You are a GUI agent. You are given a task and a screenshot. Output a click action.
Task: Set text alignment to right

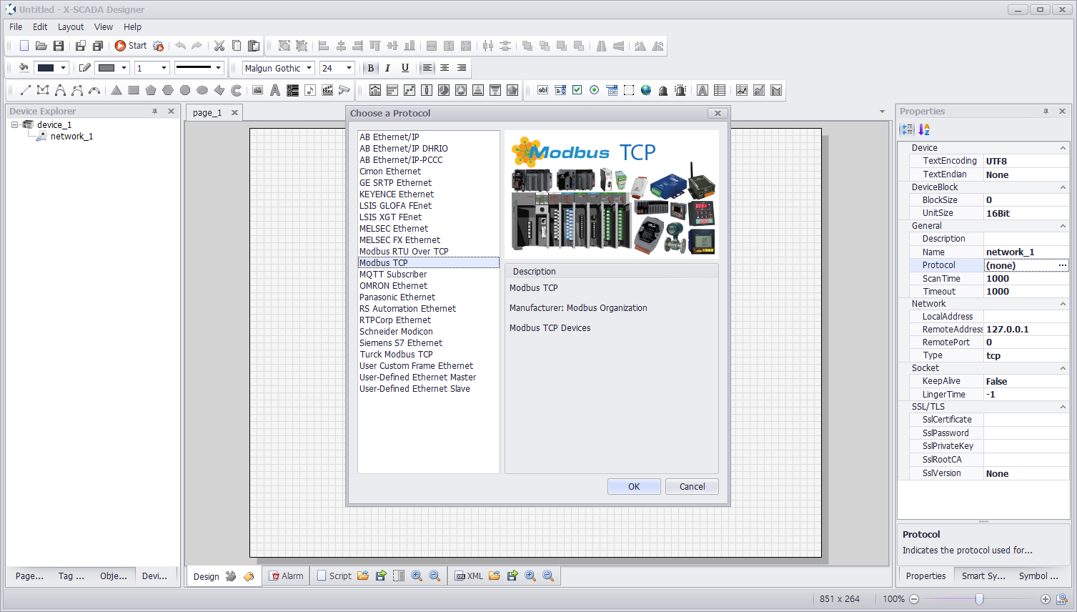pos(462,68)
